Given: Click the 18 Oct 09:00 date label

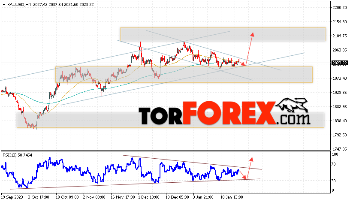Looking at the screenshot, I should click(x=67, y=197).
